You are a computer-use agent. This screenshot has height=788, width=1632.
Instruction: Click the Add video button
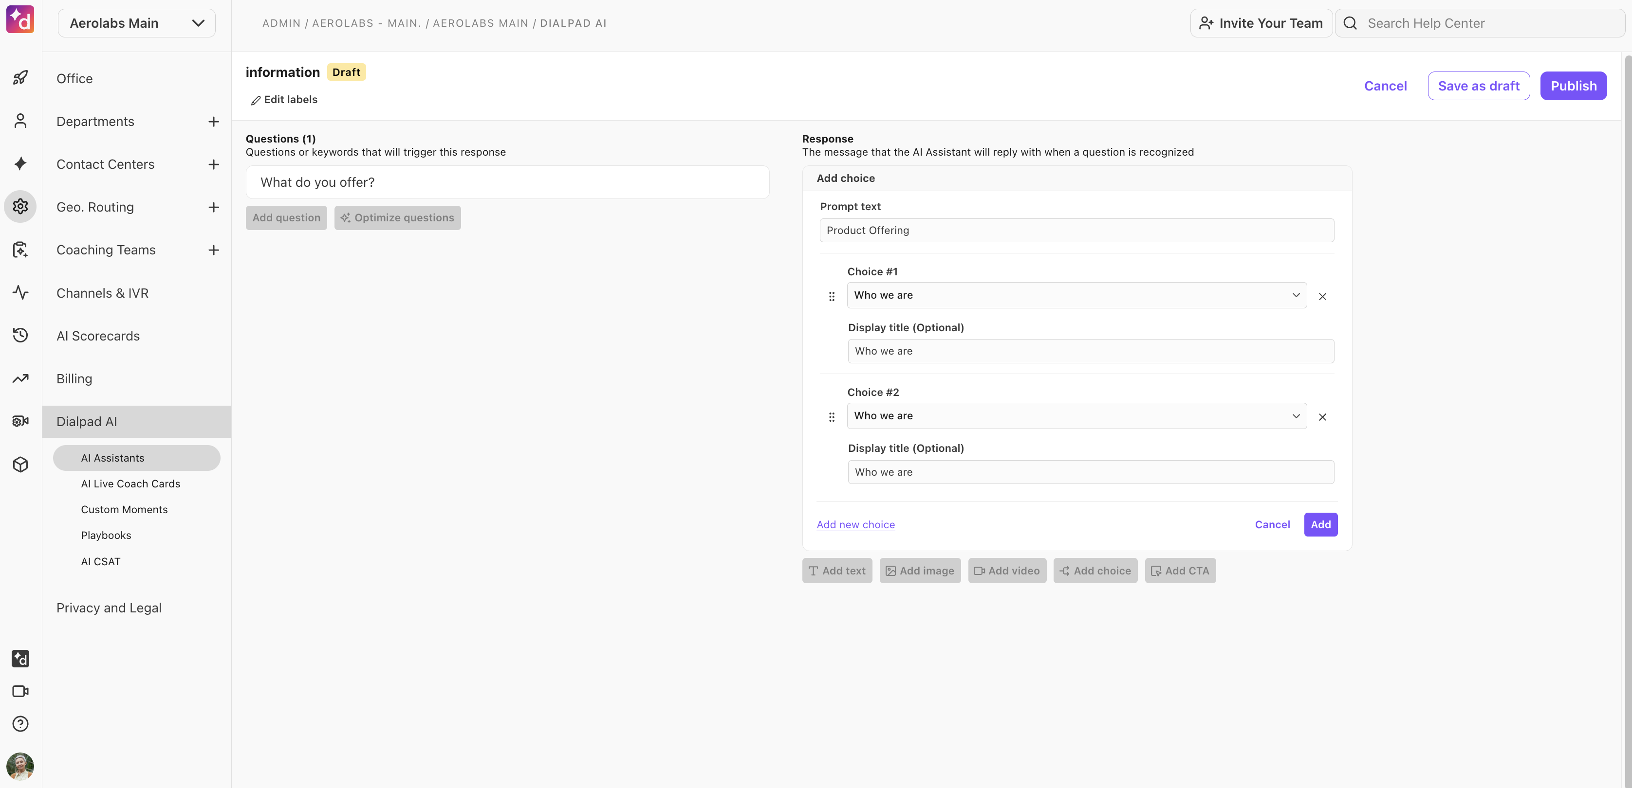pyautogui.click(x=1007, y=571)
